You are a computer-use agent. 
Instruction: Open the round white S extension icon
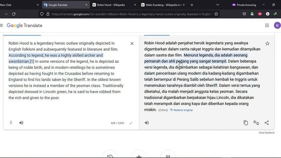point(267,14)
